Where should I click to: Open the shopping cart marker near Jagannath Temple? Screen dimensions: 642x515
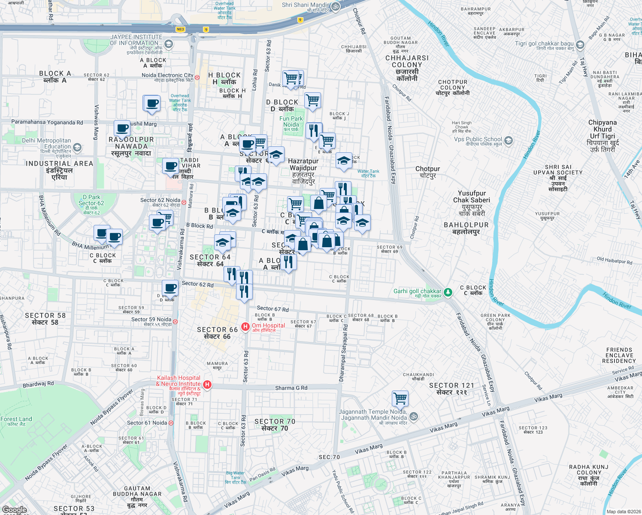point(400,399)
